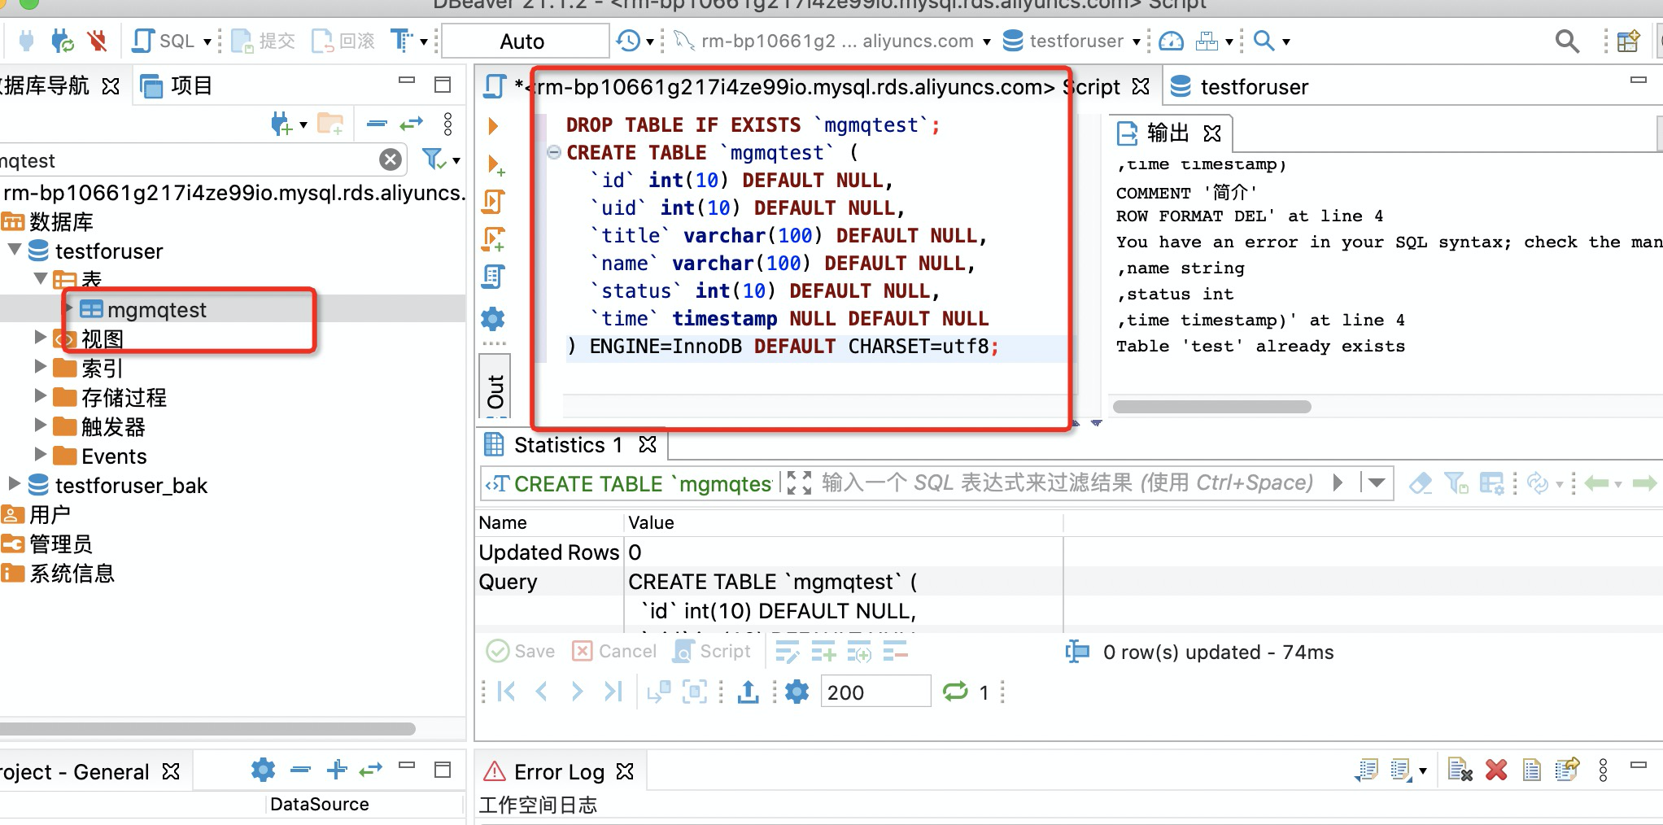The image size is (1663, 825).
Task: Run SQL script icon
Action: (x=494, y=202)
